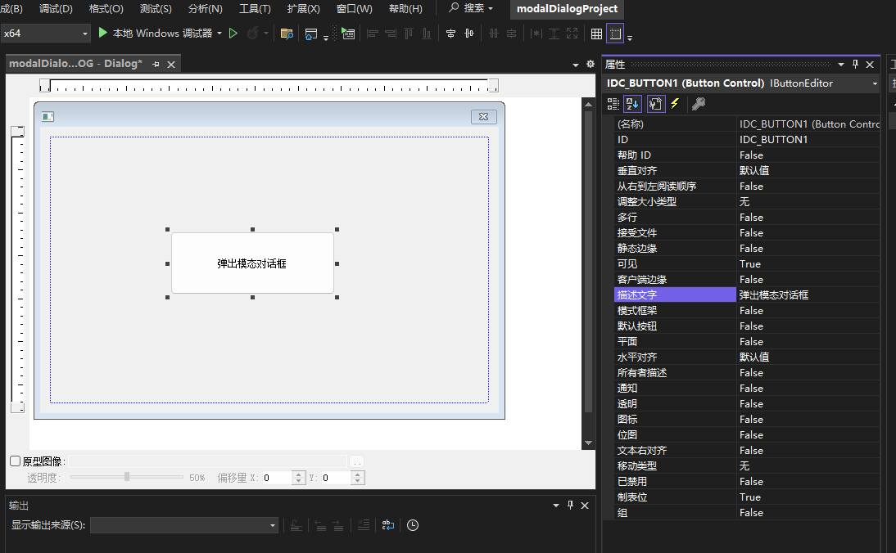Pin the 输出 panel

(570, 505)
